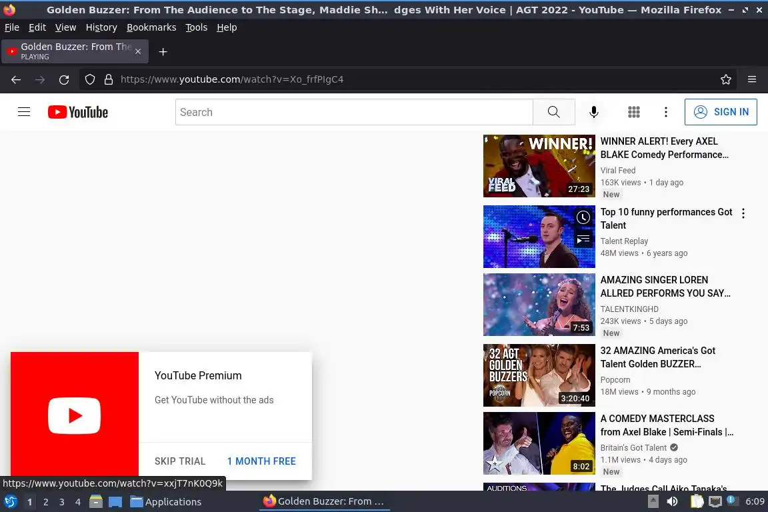Click Britain's Got Talent channel name
This screenshot has height=512, width=768.
click(633, 448)
